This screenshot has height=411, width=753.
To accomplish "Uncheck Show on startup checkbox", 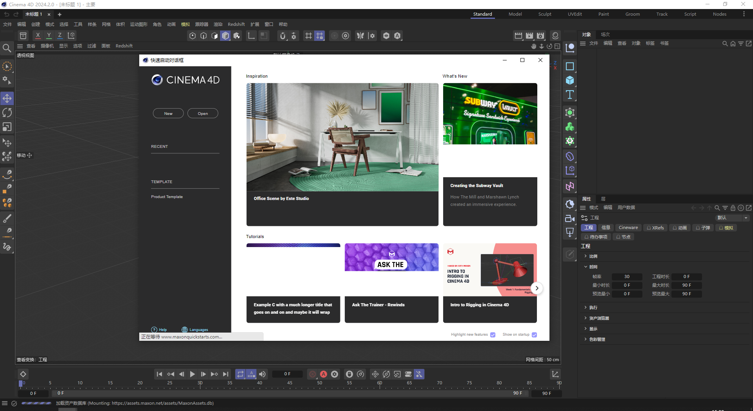I will (x=534, y=335).
